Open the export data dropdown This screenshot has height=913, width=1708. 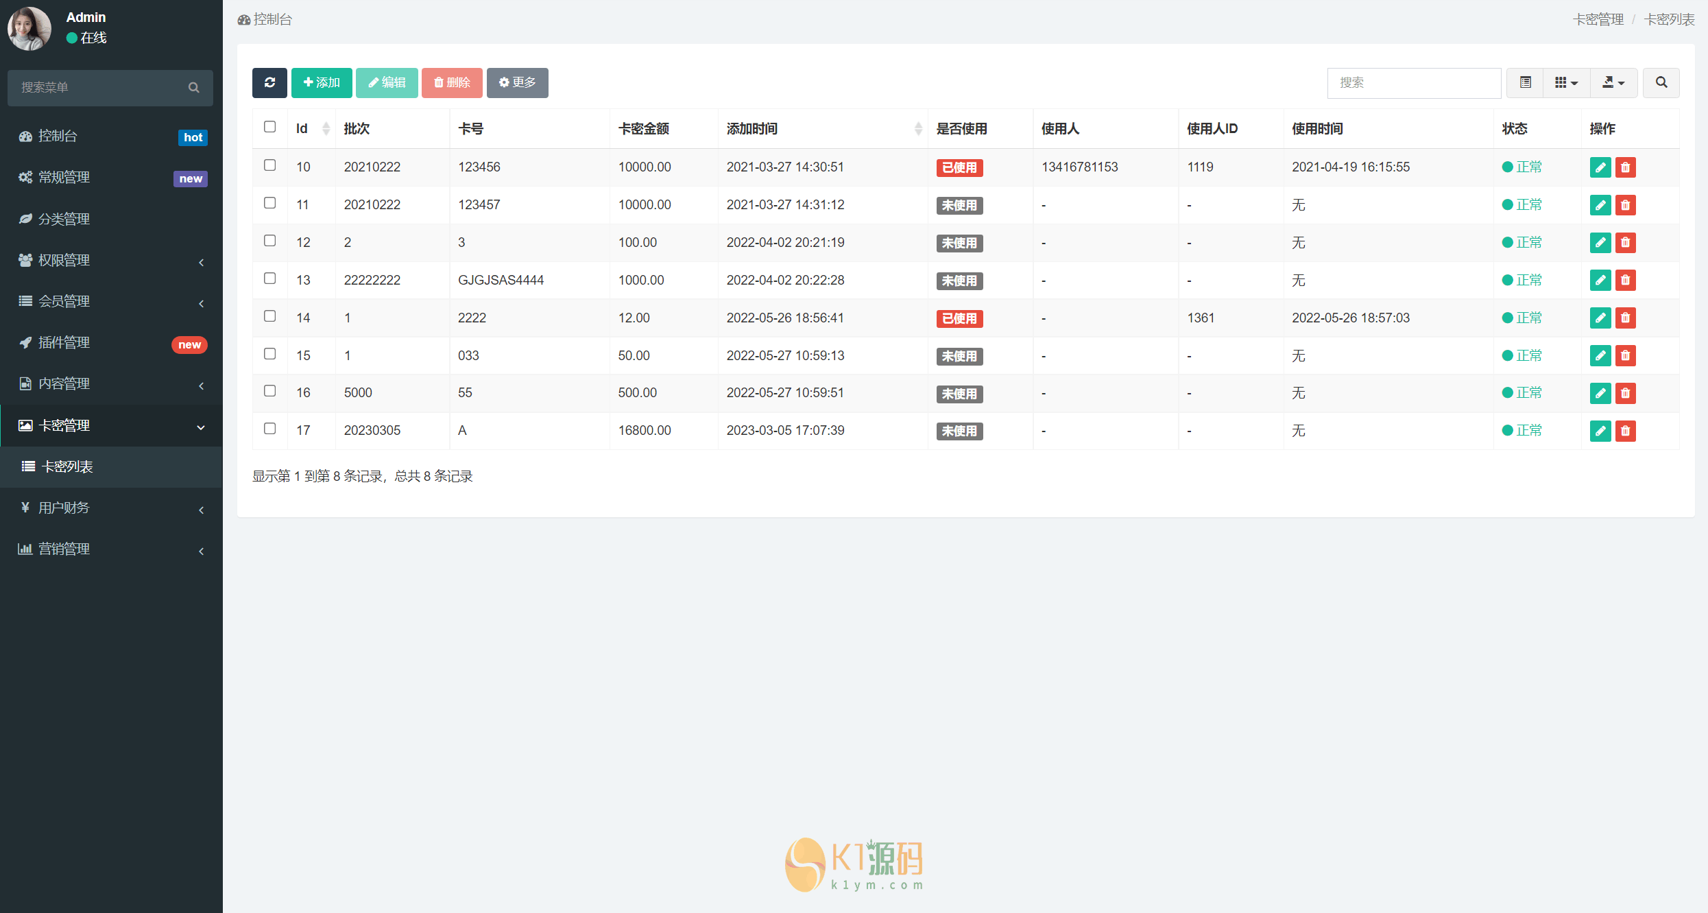[1613, 82]
